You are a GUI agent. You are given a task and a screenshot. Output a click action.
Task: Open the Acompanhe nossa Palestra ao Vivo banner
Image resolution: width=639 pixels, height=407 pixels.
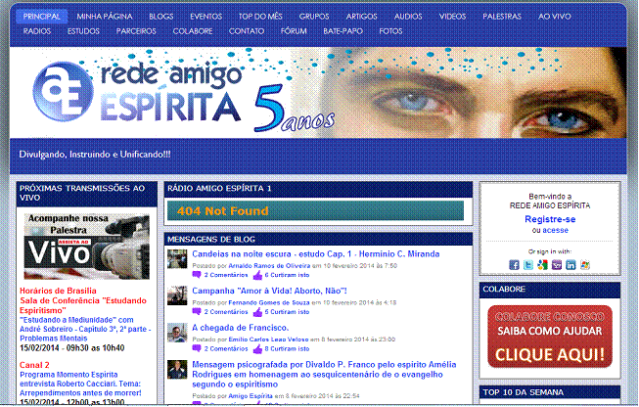click(x=87, y=247)
